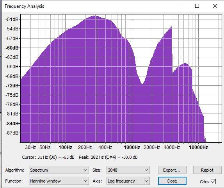Click the Replot button
The image size is (224, 188).
coord(207,170)
